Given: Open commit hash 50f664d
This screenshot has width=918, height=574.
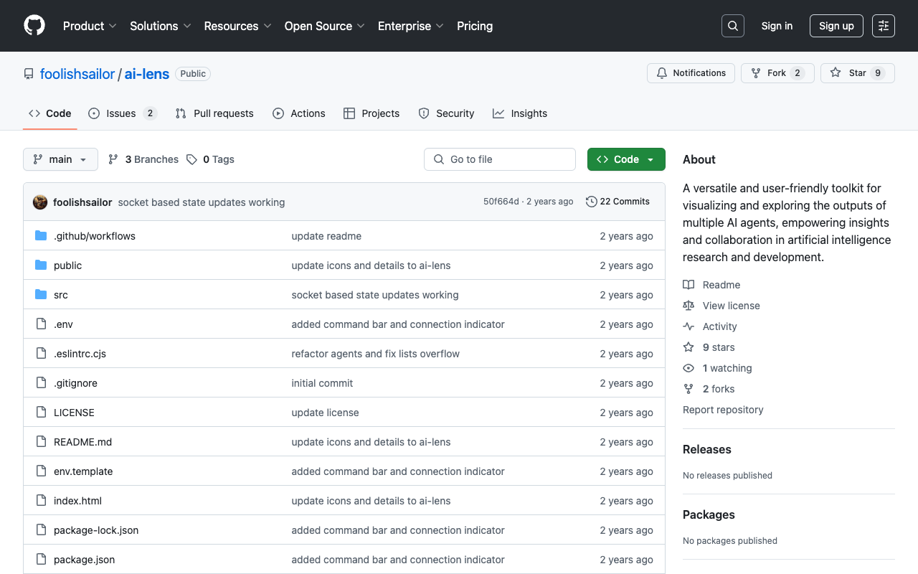Looking at the screenshot, I should click(501, 202).
